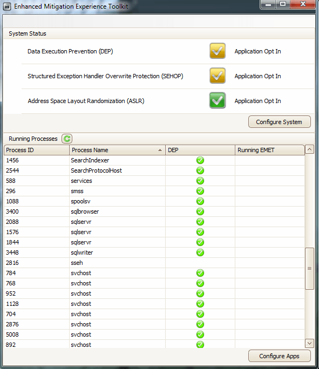Click process ID 892

[11, 345]
